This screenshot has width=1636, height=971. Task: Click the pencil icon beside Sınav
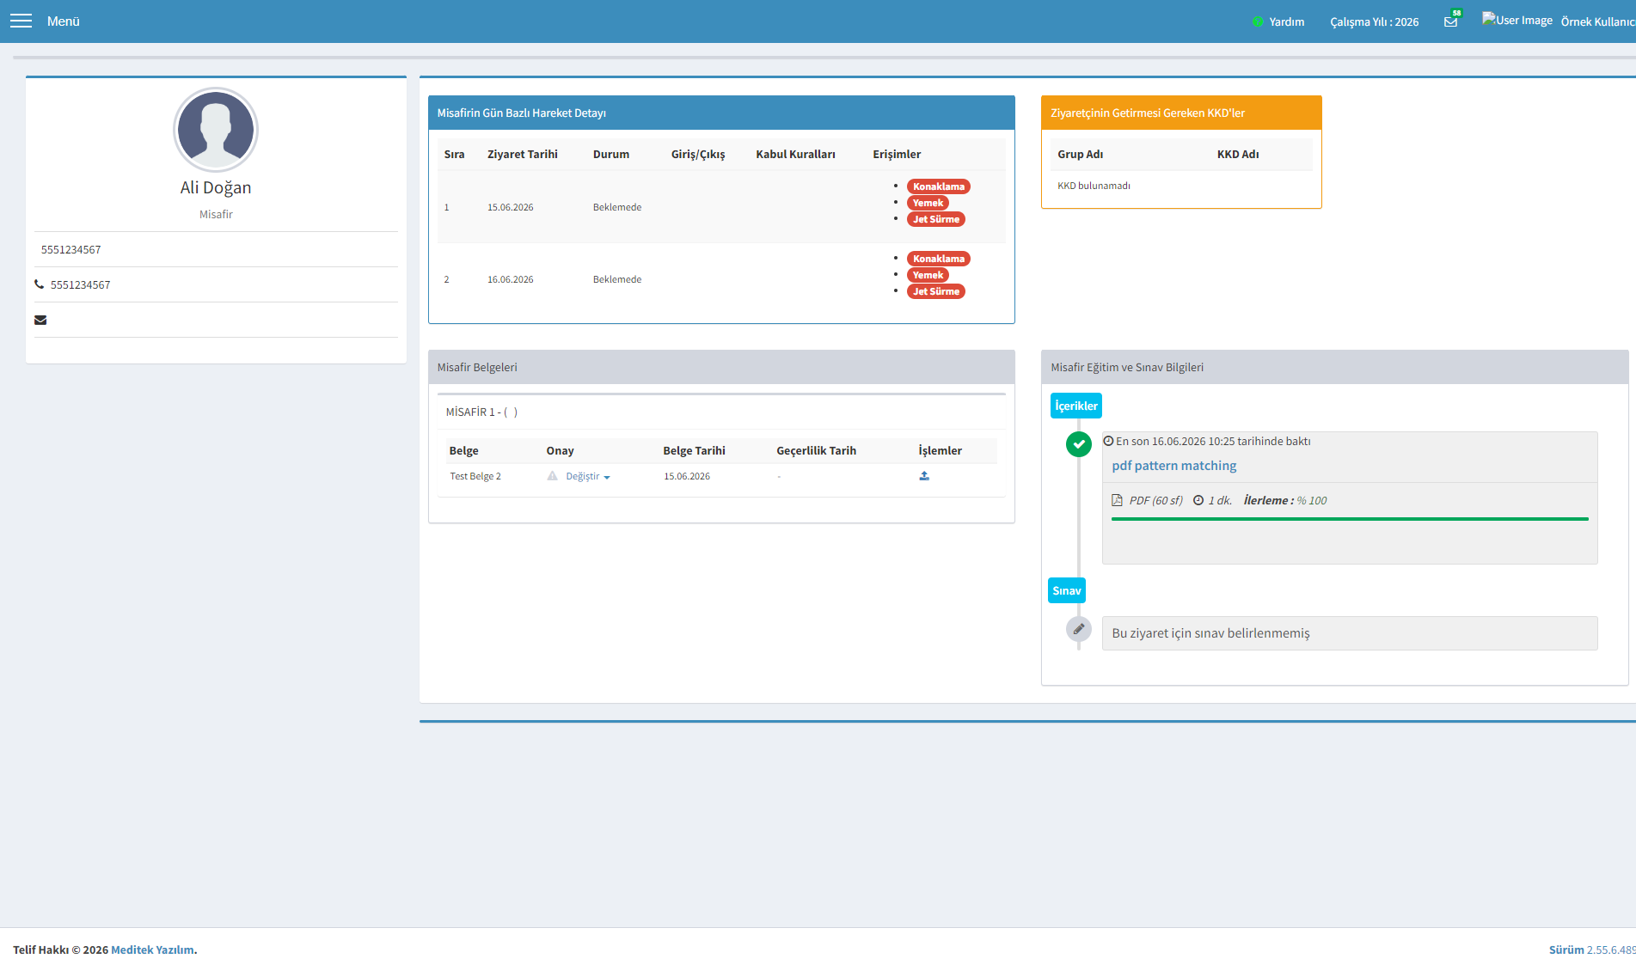(1079, 629)
